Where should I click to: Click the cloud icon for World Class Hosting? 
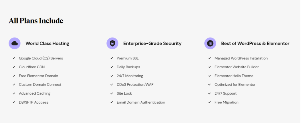coord(15,43)
